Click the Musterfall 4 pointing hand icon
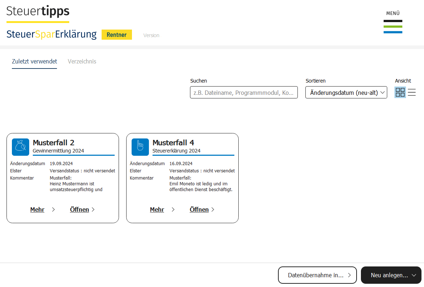 tap(140, 147)
